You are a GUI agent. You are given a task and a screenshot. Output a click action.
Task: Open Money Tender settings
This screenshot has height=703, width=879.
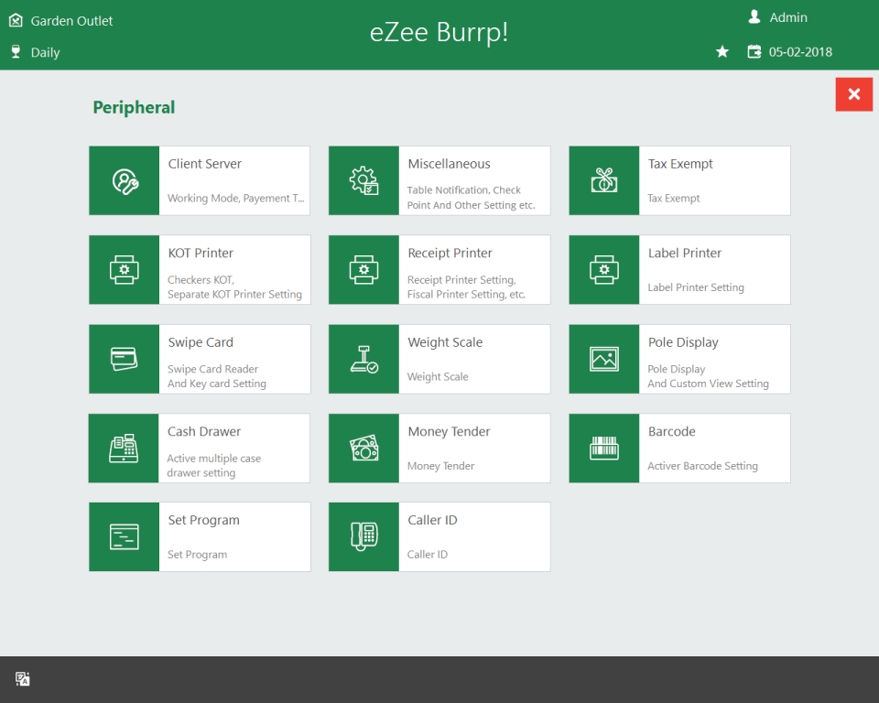[x=439, y=448]
